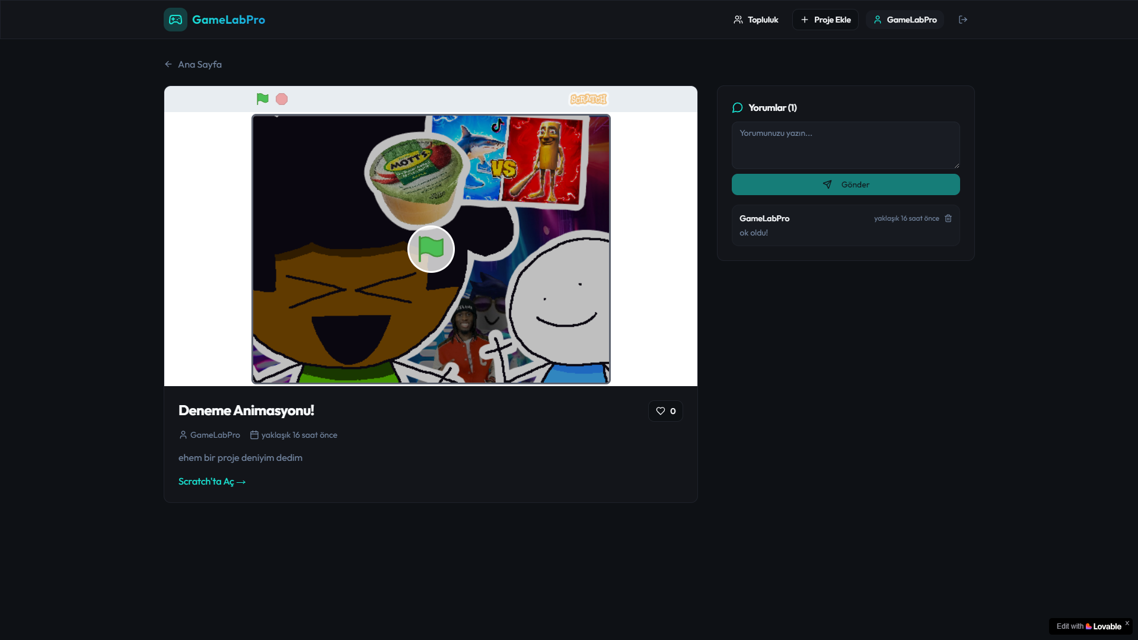
Task: Open the GameLabPro profile button
Action: (x=905, y=20)
